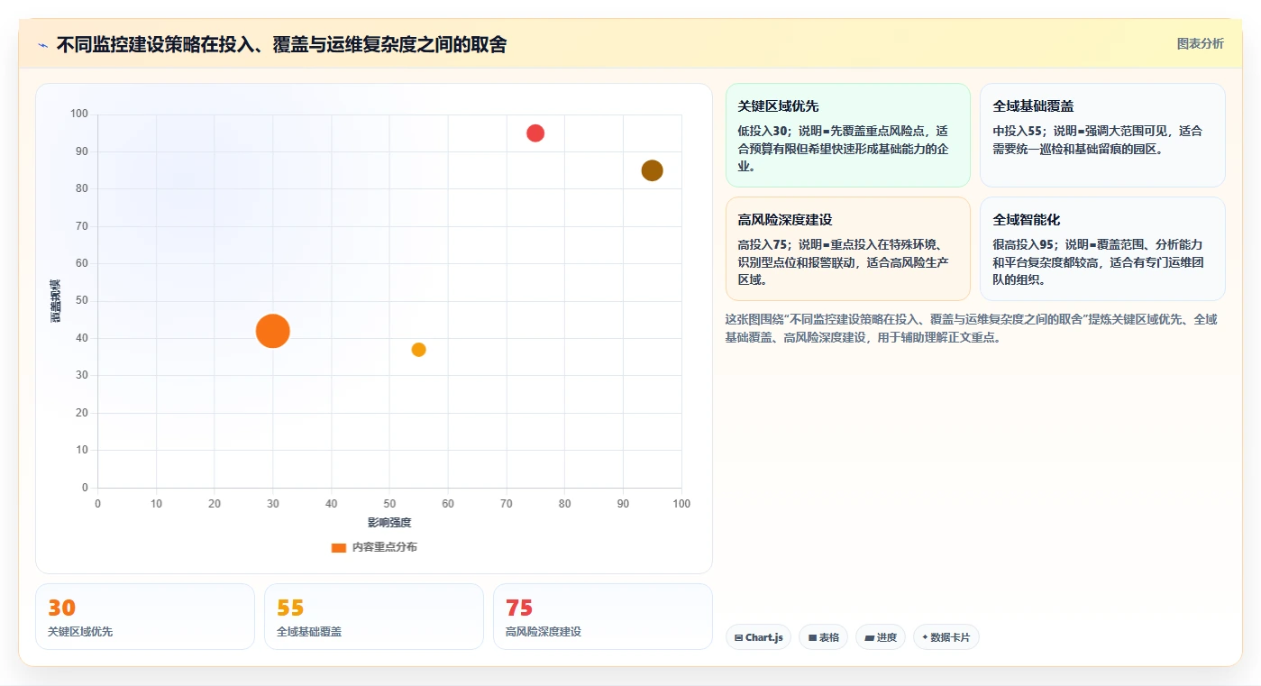
Task: Click the stat card showing 75
Action: 603,617
